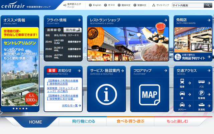Click the large information i icon
The width and height of the screenshot is (214, 134).
coord(106,94)
